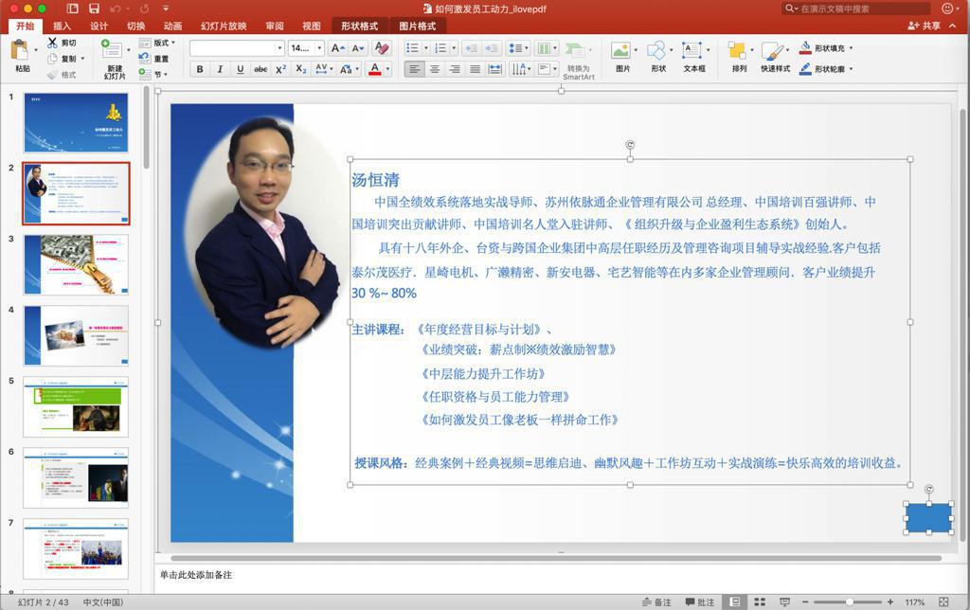The image size is (970, 610).
Task: Open the font size dropdown
Action: pos(320,48)
